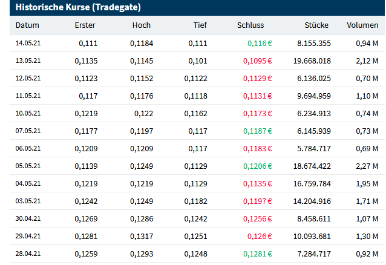Click the closing price 0,116 €

click(x=260, y=44)
